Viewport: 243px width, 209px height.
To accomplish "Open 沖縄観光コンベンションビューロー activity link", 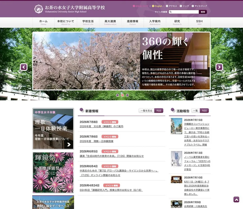I will point(197,134).
